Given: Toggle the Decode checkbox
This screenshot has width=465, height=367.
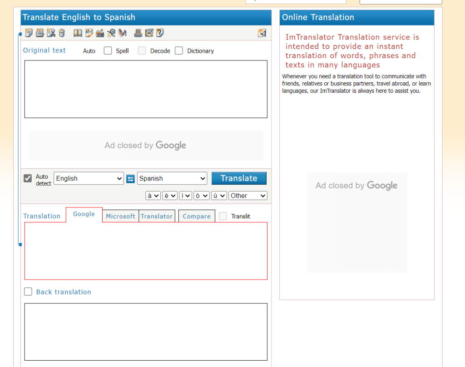Looking at the screenshot, I should tap(142, 50).
